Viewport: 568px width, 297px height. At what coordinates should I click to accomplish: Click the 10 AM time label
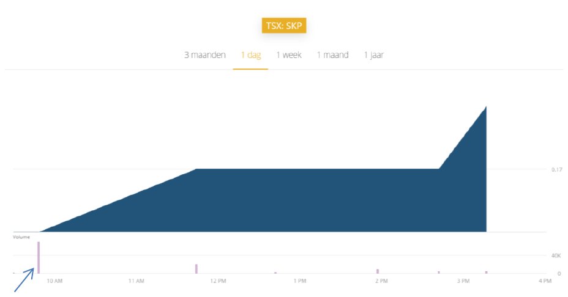[x=54, y=280]
